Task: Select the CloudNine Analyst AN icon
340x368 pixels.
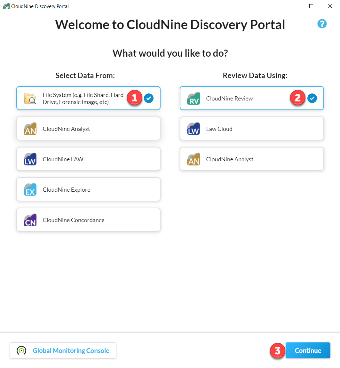Action: pyautogui.click(x=30, y=128)
